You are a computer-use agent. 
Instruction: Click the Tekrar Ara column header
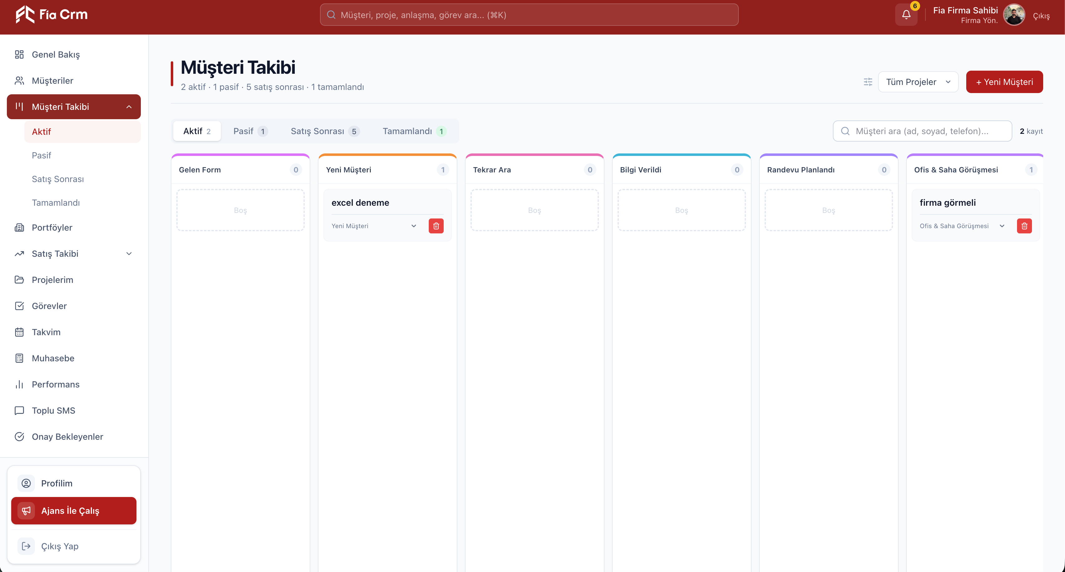click(x=534, y=170)
